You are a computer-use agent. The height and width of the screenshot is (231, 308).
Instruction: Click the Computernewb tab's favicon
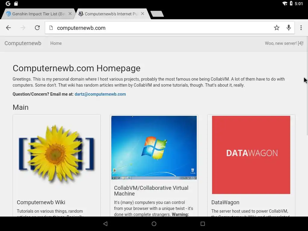tap(81, 14)
